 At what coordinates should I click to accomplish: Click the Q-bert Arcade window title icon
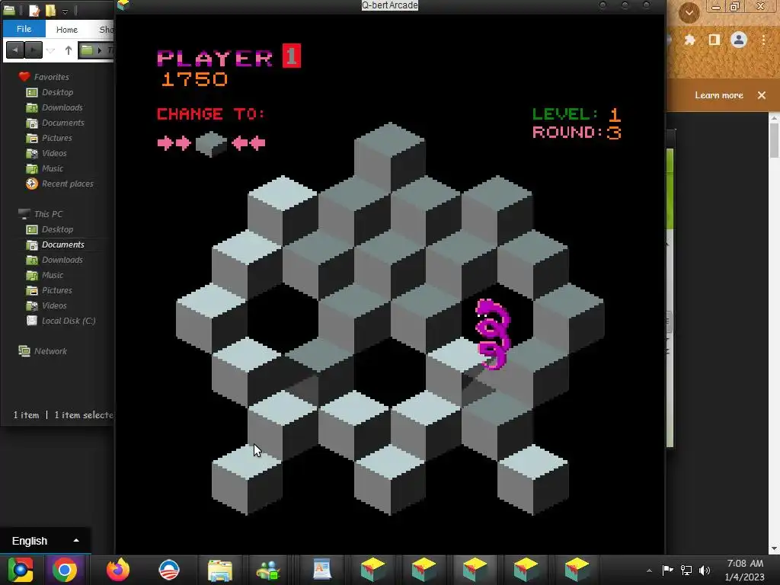pos(123,5)
